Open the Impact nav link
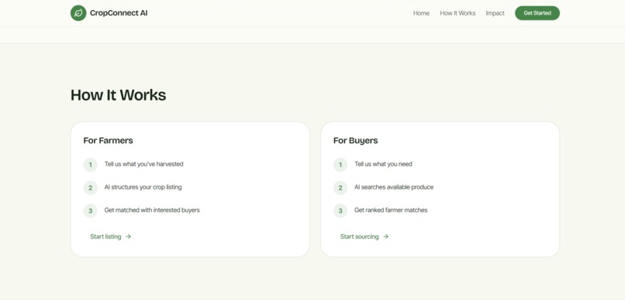 point(495,13)
